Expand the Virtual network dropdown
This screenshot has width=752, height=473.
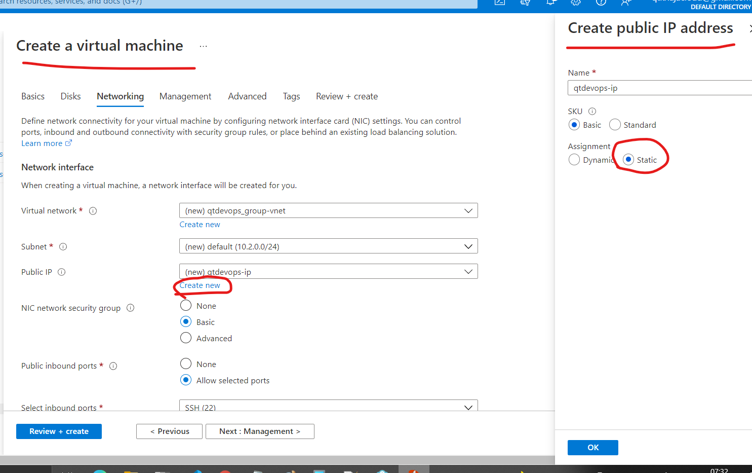click(329, 211)
